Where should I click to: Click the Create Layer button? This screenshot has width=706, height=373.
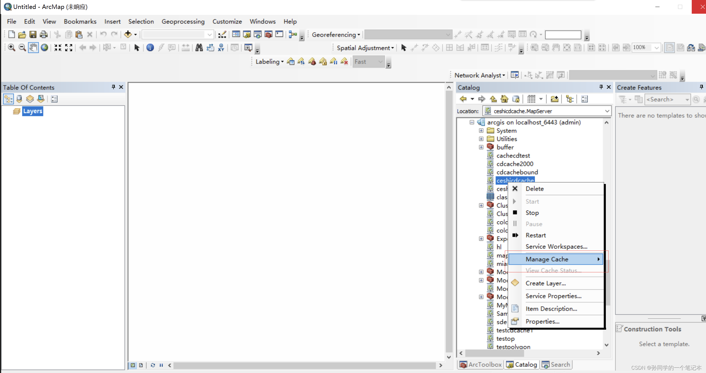(x=545, y=283)
